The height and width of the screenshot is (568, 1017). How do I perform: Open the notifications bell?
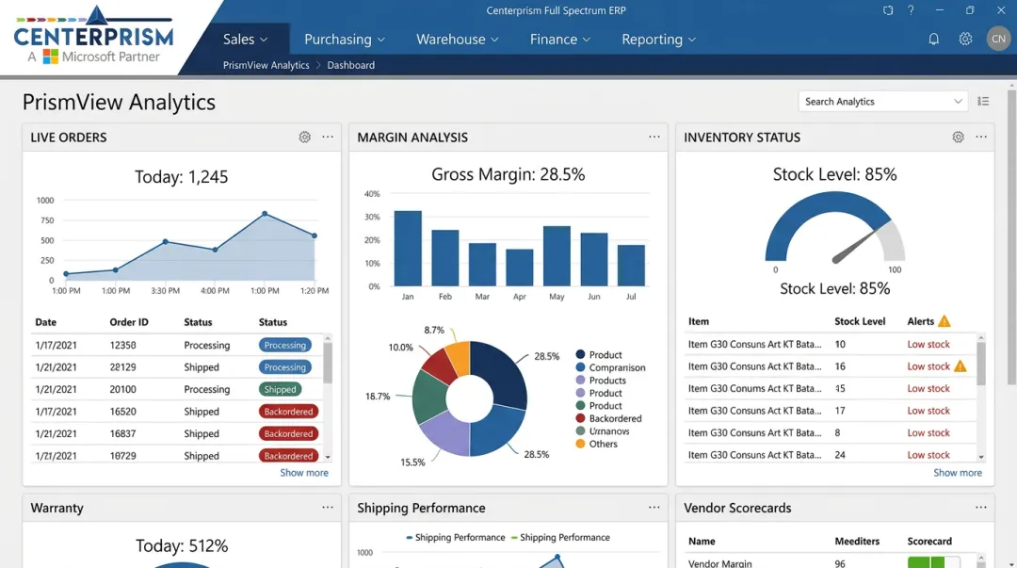[933, 39]
